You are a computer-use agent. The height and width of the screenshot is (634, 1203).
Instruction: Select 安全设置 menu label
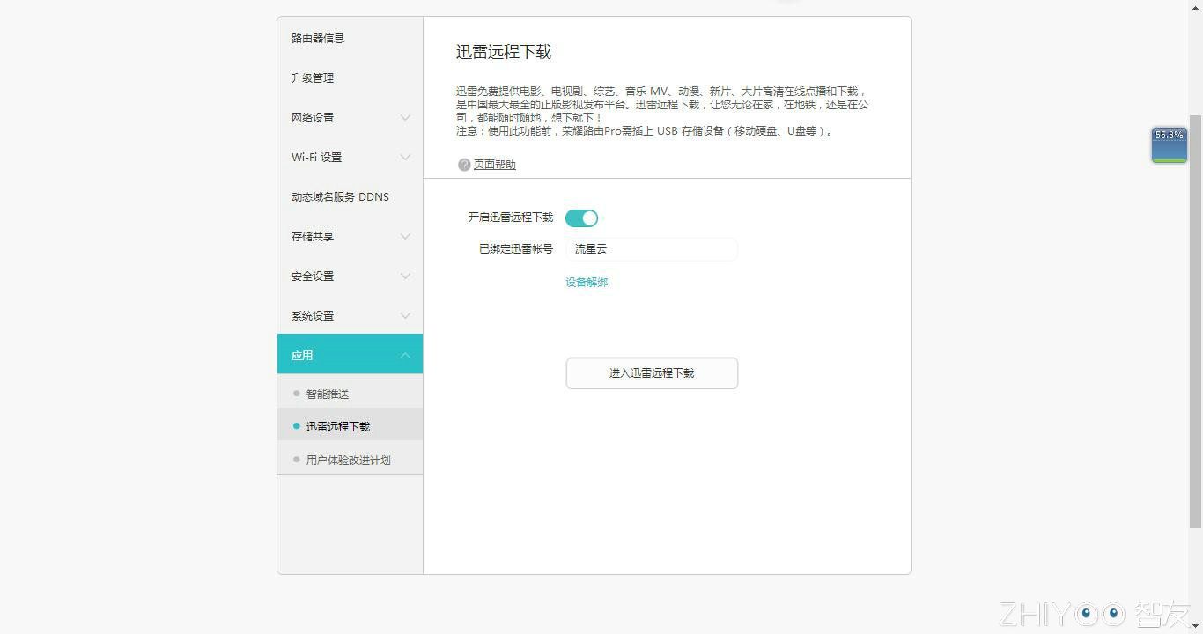313,276
